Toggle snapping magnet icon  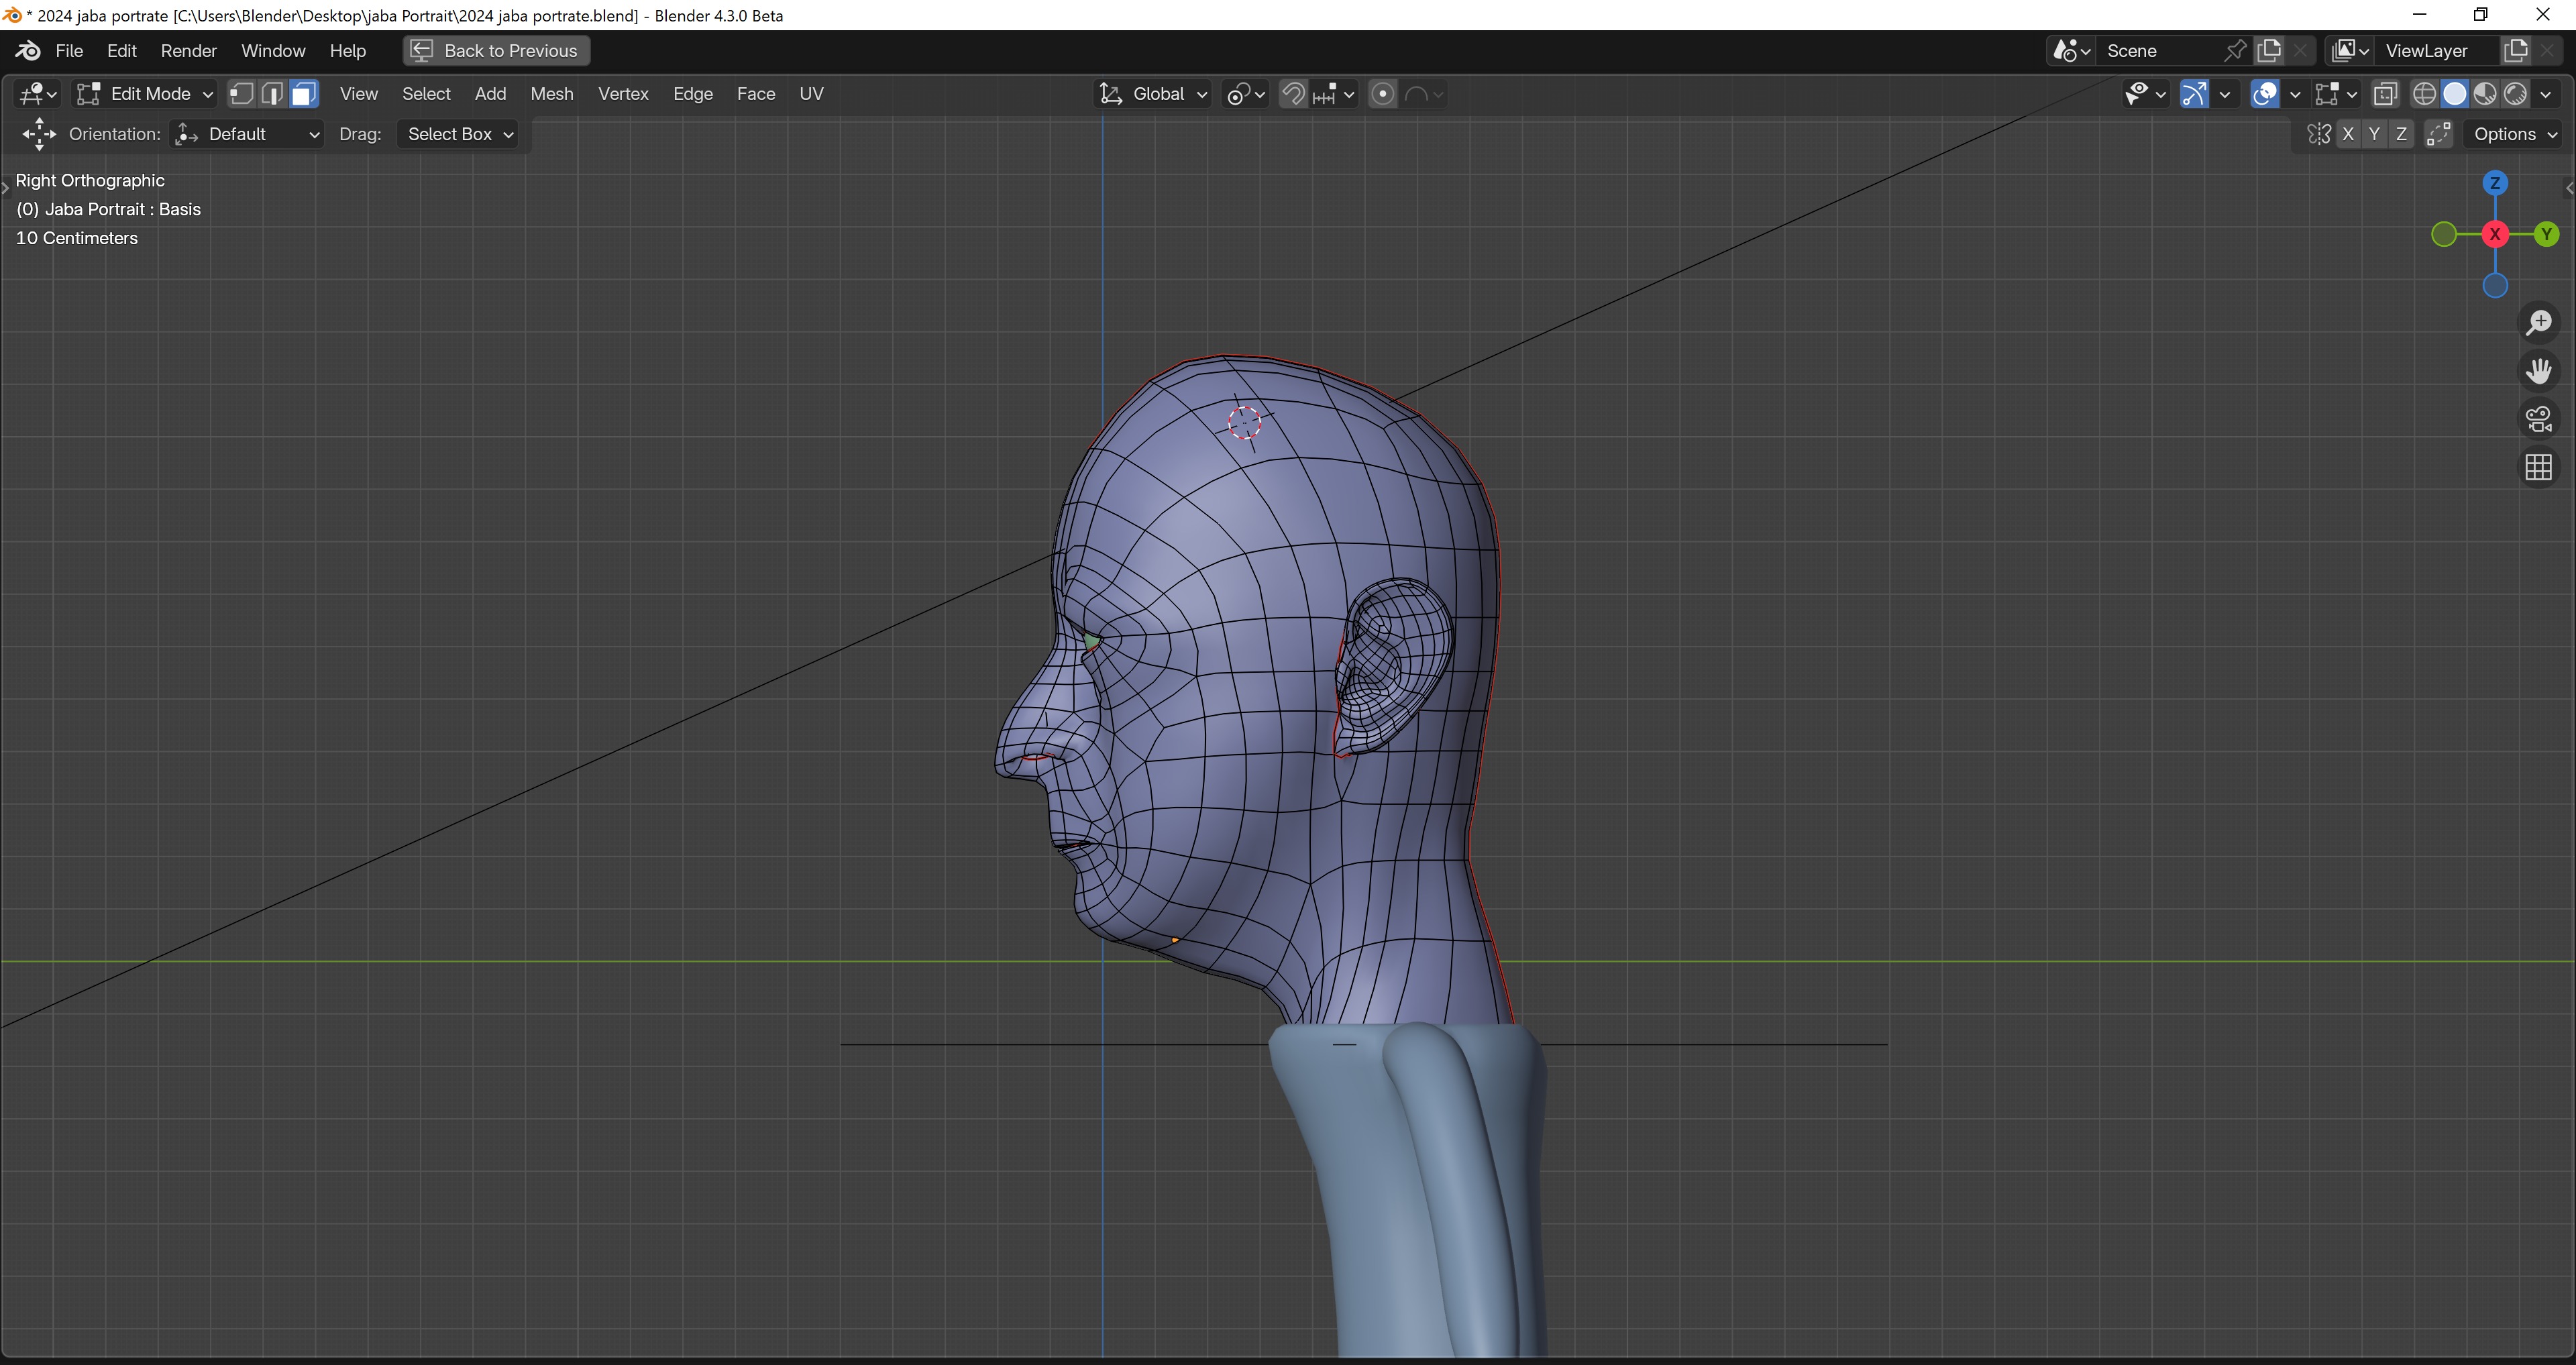click(x=1293, y=93)
